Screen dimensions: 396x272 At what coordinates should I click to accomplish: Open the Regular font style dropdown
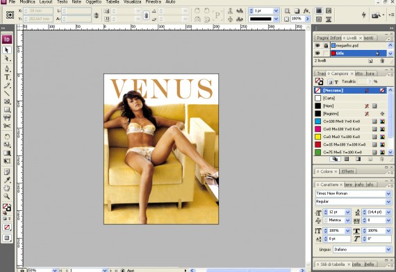tap(388, 202)
